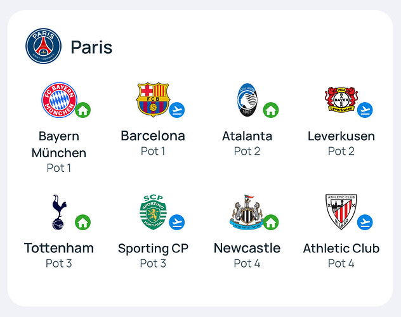Click away plane icon beside Sporting CP

(177, 223)
